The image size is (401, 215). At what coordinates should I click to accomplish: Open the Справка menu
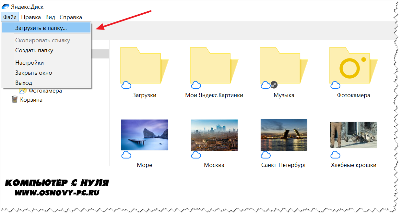point(71,17)
